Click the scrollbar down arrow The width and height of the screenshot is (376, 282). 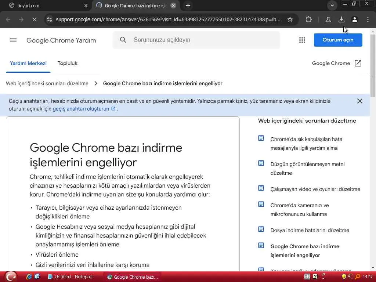[x=373, y=268]
